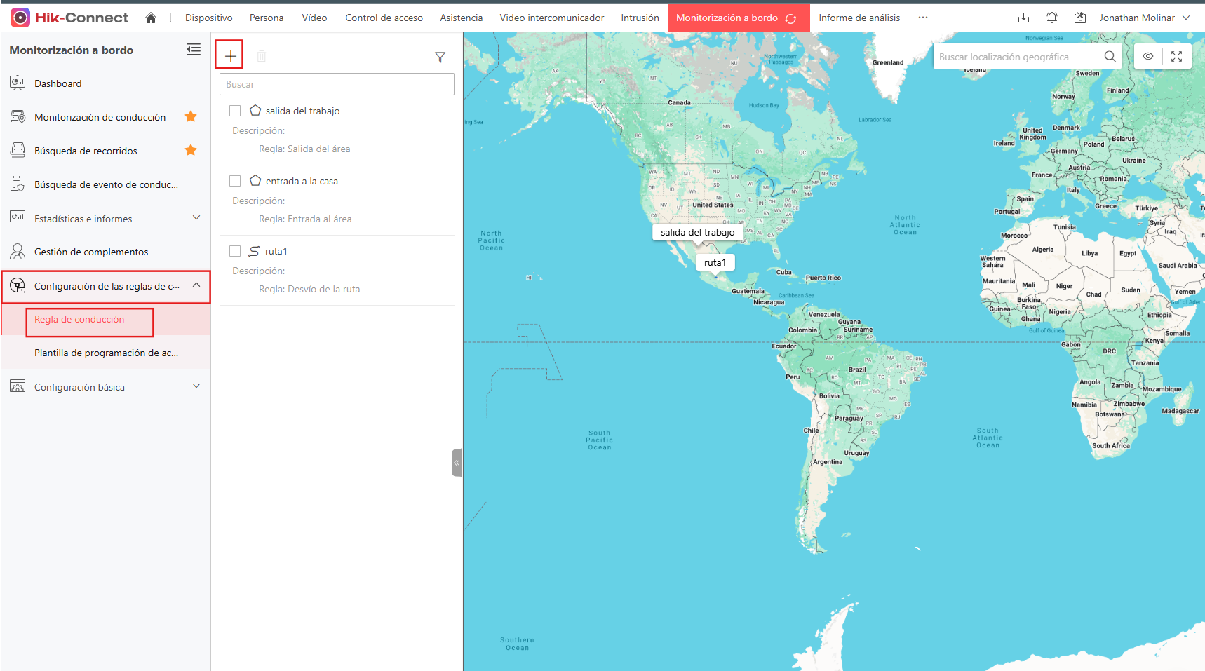Open Plantilla de programación sidebar item
Image resolution: width=1205 pixels, height=671 pixels.
coord(106,353)
